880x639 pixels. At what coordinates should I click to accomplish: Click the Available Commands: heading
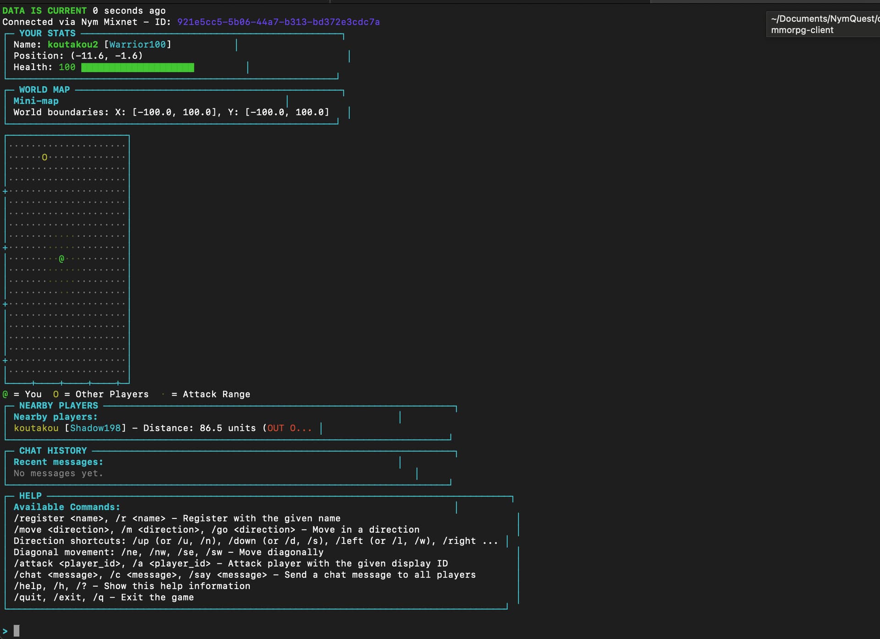67,507
